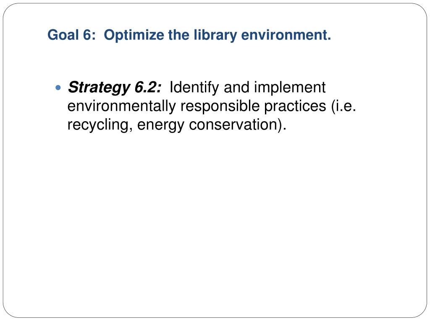This screenshot has width=430, height=322.
Task: Click the word "the" in the title
Action: 178,35
